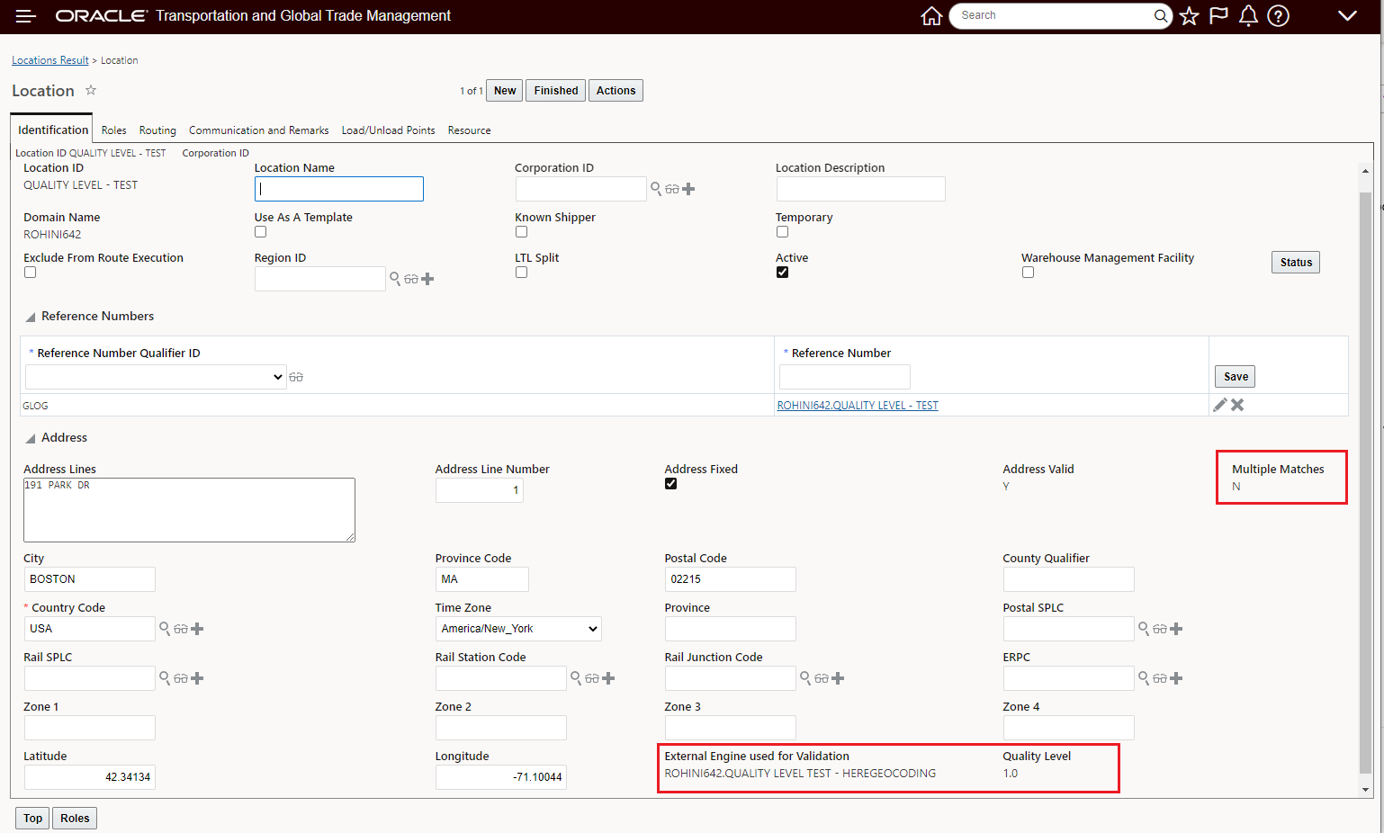Open the Load/Unload Points tab
The image size is (1384, 833).
pyautogui.click(x=388, y=130)
